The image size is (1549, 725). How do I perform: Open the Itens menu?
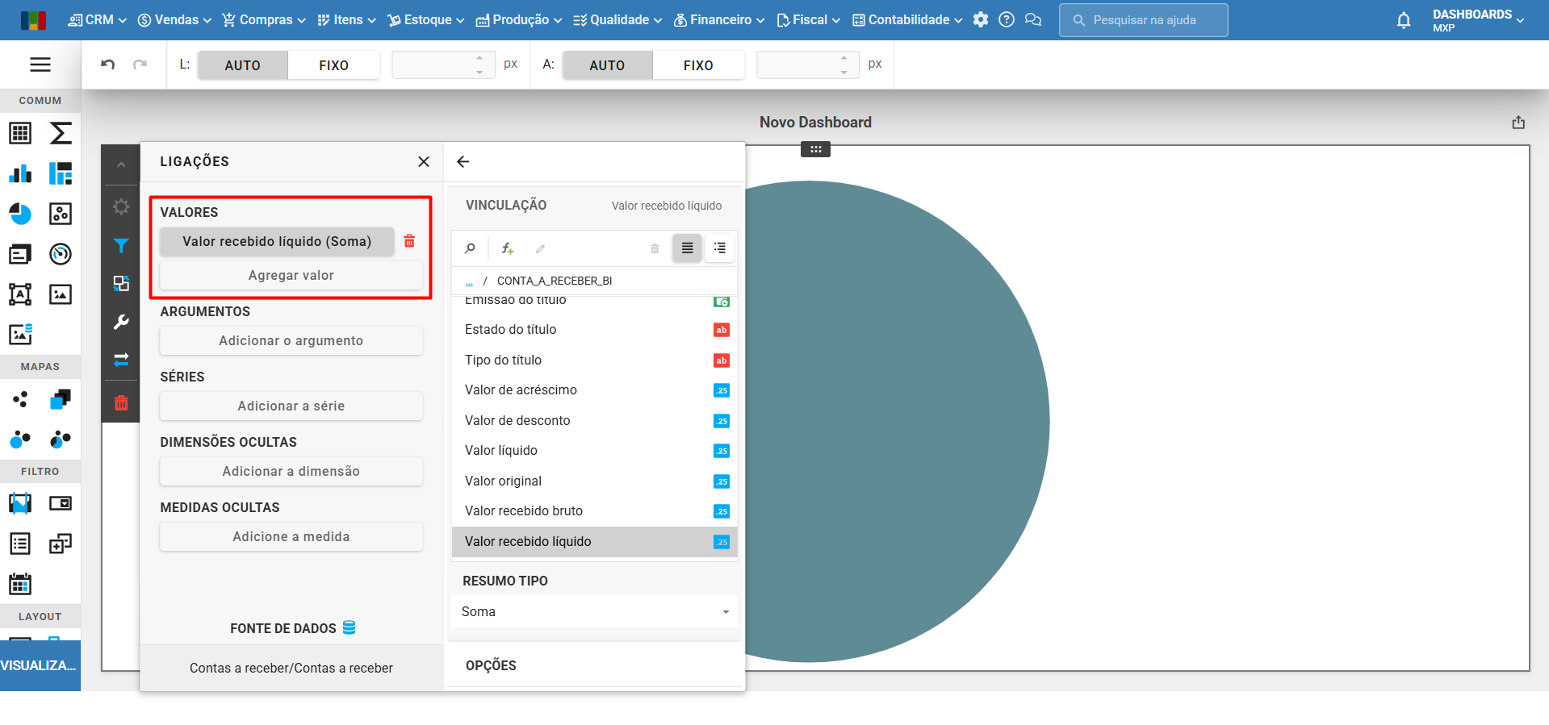[346, 20]
